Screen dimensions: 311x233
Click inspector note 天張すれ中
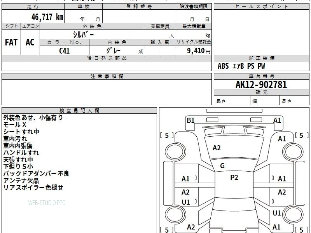[18, 160]
